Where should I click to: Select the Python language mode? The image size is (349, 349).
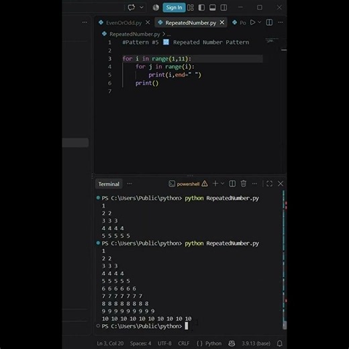pyautogui.click(x=213, y=344)
